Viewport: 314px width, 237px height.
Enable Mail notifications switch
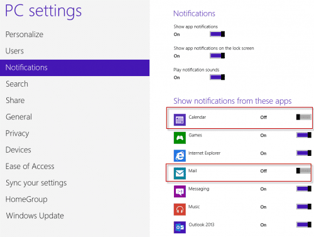click(304, 171)
